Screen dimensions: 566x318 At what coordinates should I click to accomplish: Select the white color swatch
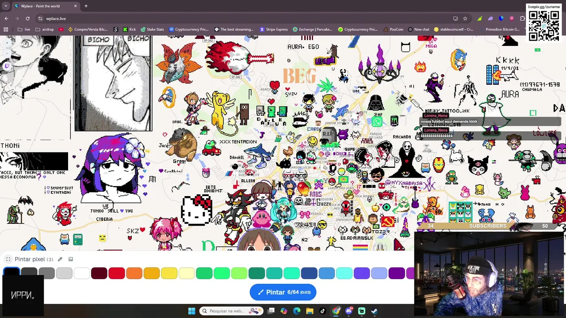pyautogui.click(x=82, y=273)
